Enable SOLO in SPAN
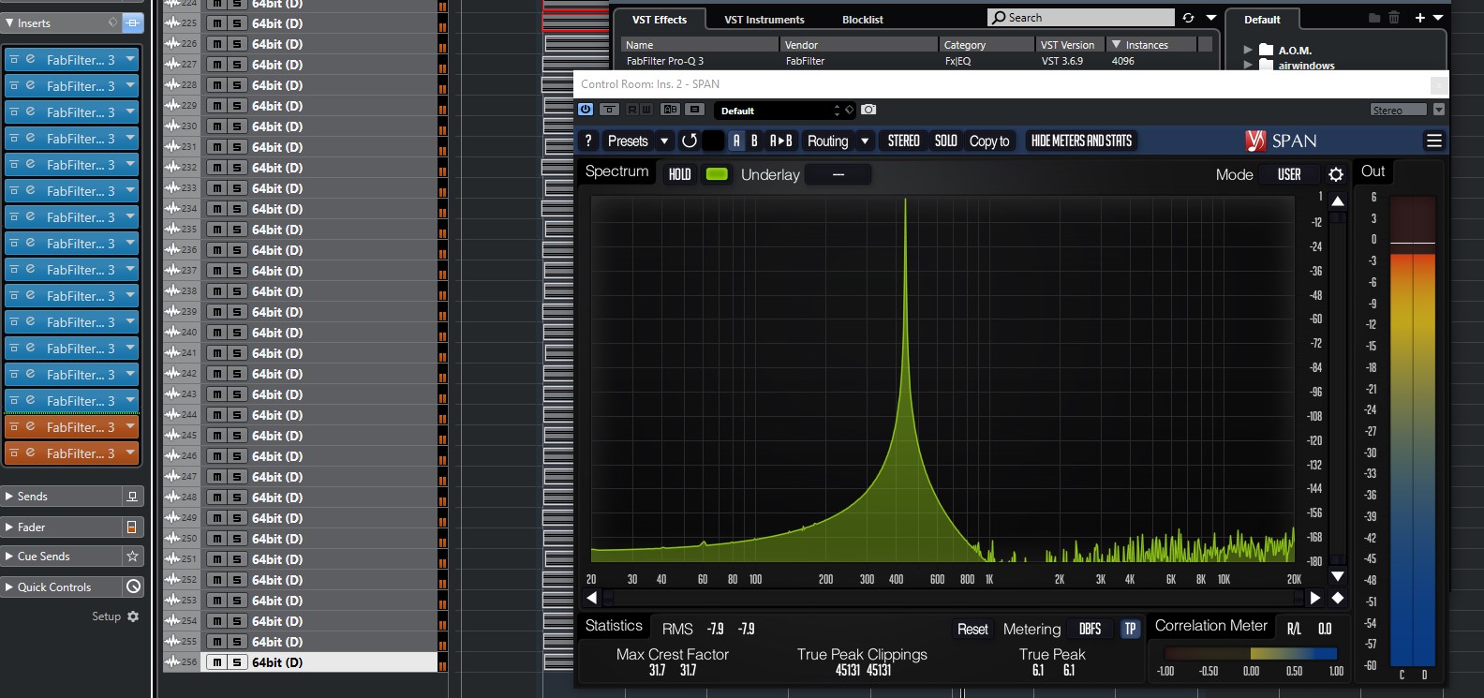The width and height of the screenshot is (1484, 698). coord(946,141)
